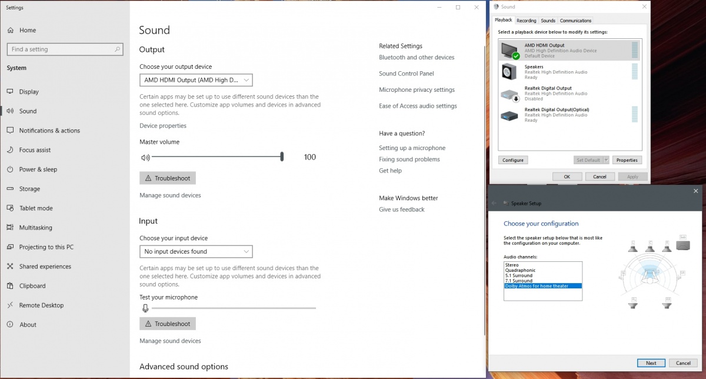The image size is (706, 379).
Task: Click the master volume slider handle
Action: pos(282,157)
